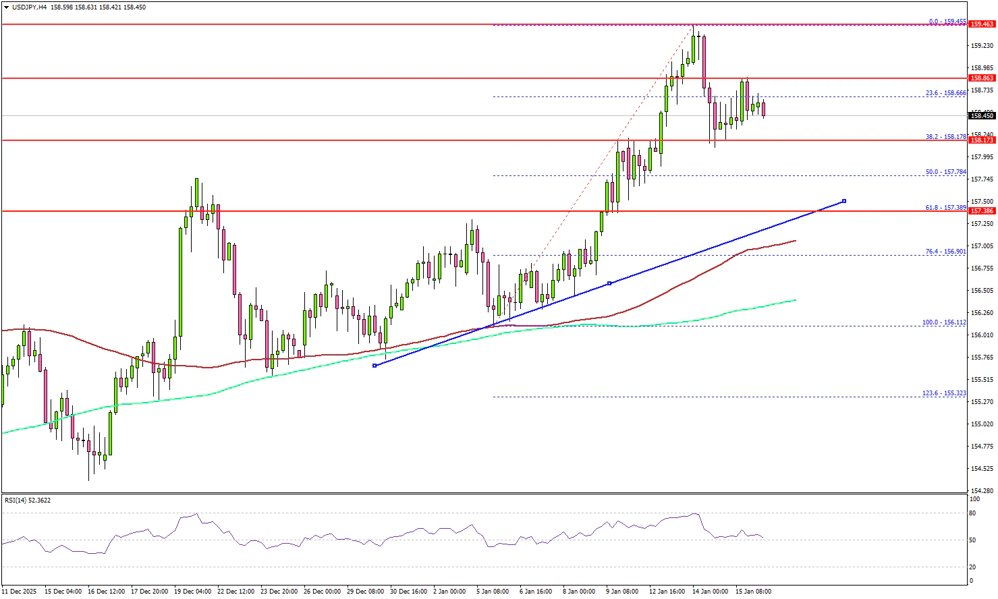The width and height of the screenshot is (998, 599).
Task: Select the blue trendline's upper right anchor
Action: coord(844,201)
